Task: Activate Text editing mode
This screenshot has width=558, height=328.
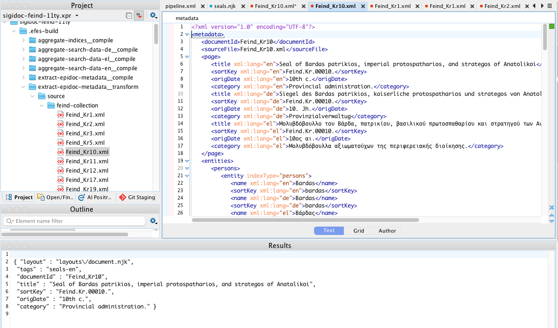Action: click(328, 230)
